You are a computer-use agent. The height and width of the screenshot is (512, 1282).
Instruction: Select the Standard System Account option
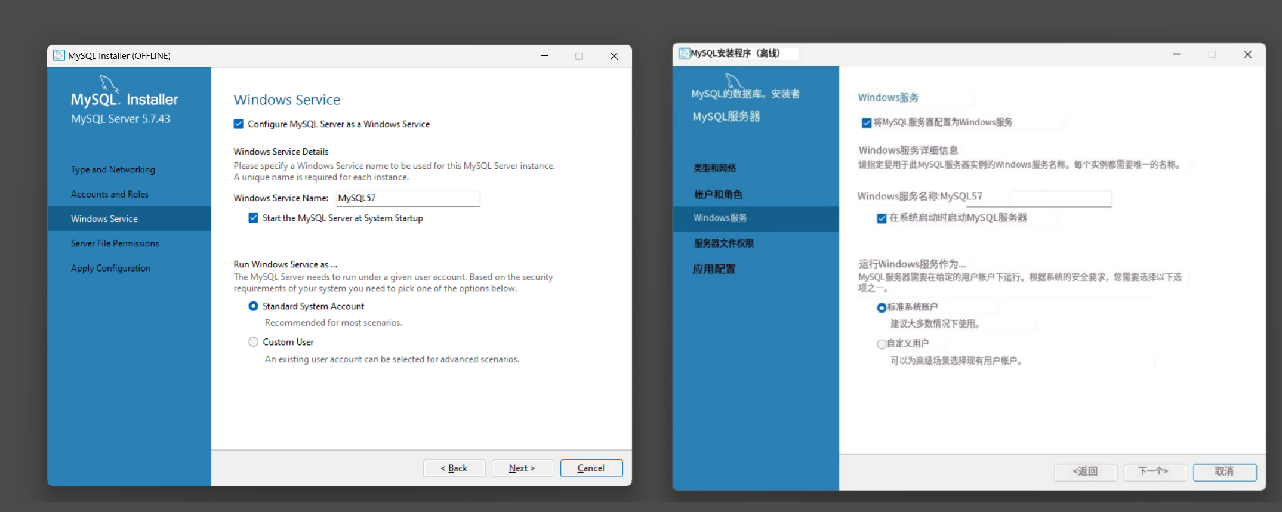click(x=254, y=306)
